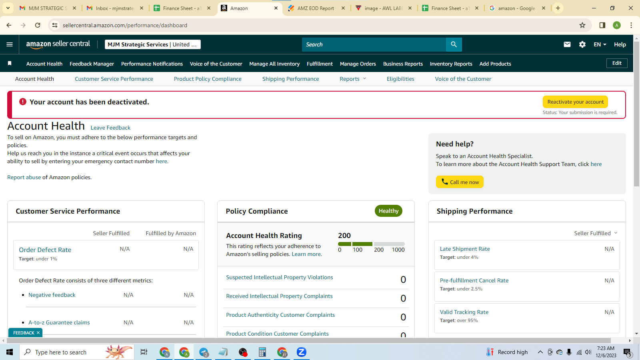Click the Healthy status badge
The image size is (640, 360).
pos(388,211)
